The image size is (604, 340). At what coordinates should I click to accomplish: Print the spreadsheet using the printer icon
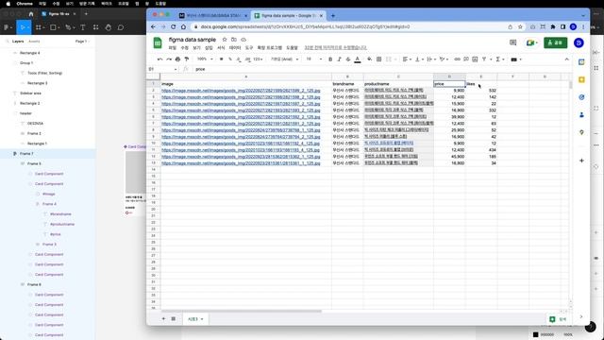(x=177, y=59)
